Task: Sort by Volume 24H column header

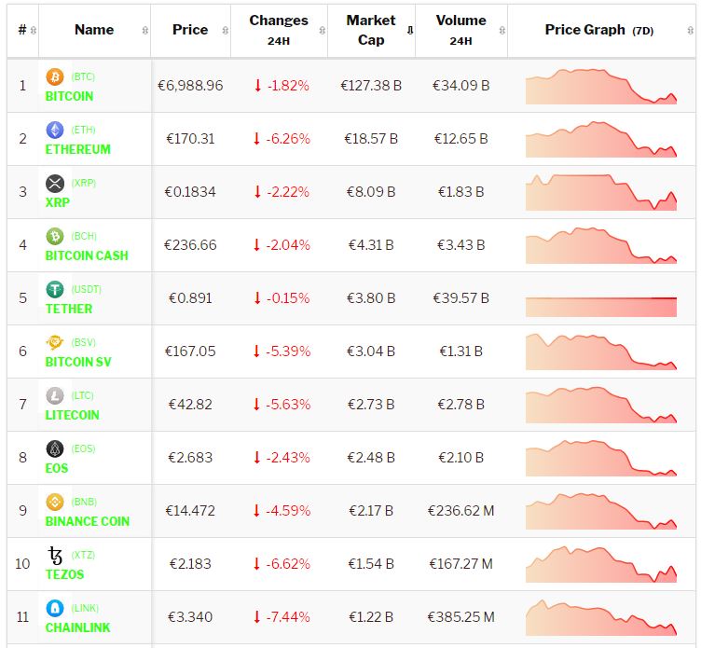Action: pyautogui.click(x=460, y=30)
